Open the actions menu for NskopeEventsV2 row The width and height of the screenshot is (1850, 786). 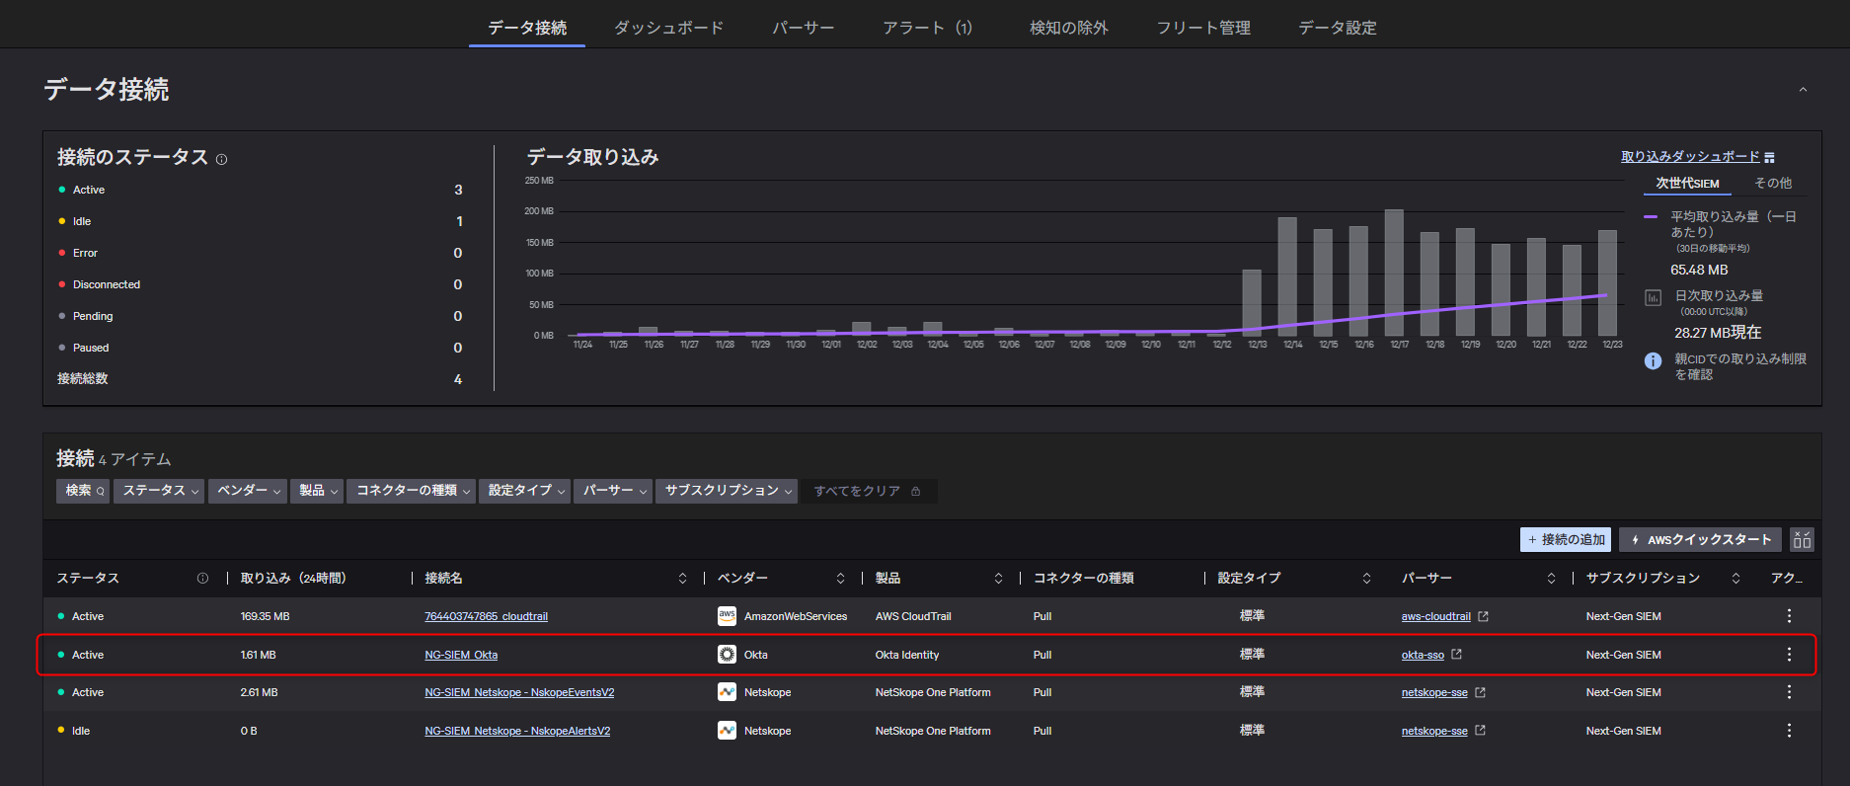coord(1789,692)
